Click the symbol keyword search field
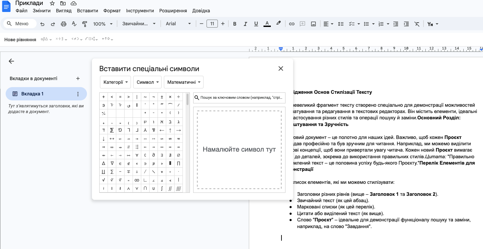483x249 pixels. click(242, 98)
